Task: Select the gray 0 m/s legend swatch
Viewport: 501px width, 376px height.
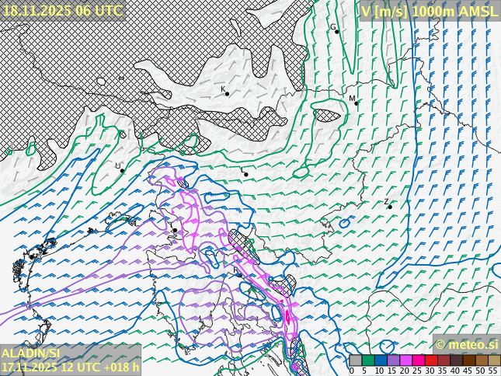Action: click(x=355, y=360)
